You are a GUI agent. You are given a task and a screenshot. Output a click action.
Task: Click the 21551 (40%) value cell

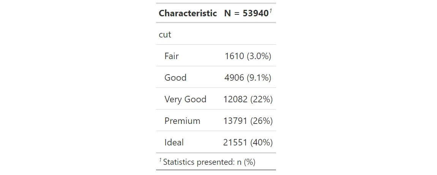click(248, 142)
